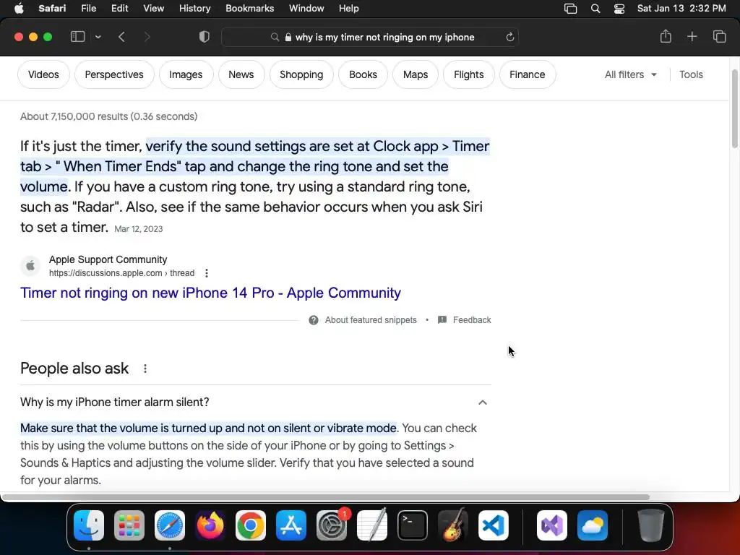This screenshot has width=740, height=555.
Task: Open the All filters dropdown
Action: [x=630, y=74]
